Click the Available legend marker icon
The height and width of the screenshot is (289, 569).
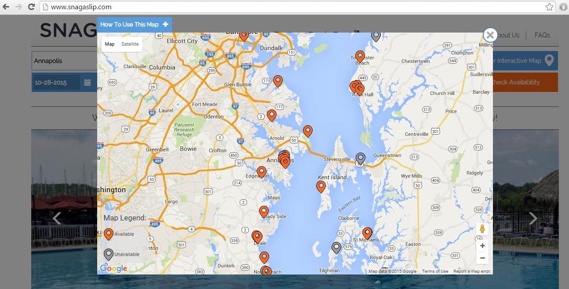(108, 234)
